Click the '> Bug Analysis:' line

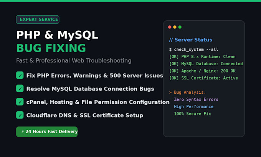point(187,93)
